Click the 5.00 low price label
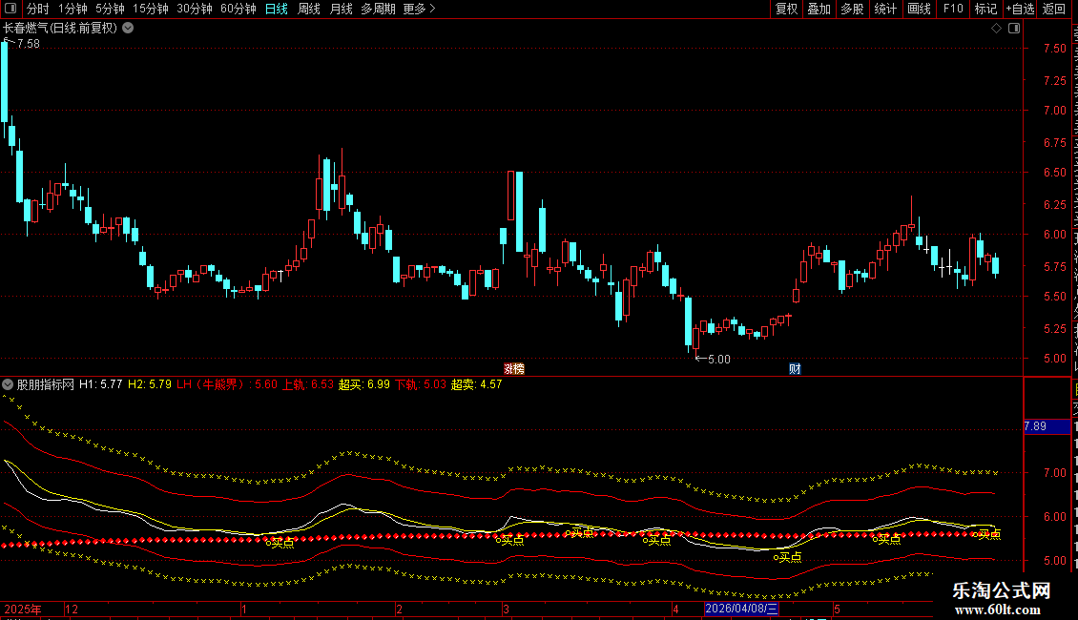The width and height of the screenshot is (1078, 620). (x=719, y=360)
